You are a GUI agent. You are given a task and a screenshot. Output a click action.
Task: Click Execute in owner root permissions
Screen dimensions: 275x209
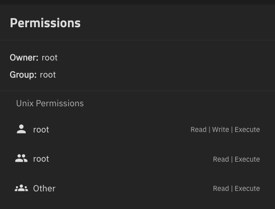(247, 129)
